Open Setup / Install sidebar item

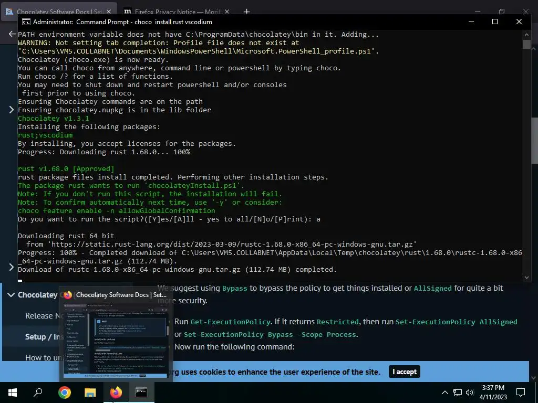[x=44, y=336]
